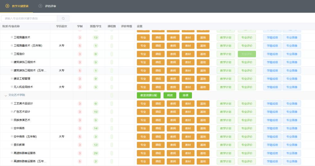Open the 教学关键要素 tab
This screenshot has width=315, height=166.
point(20,6)
